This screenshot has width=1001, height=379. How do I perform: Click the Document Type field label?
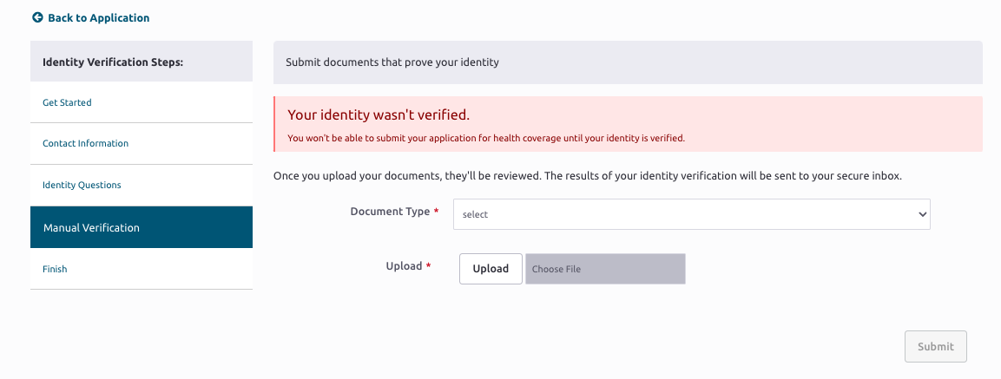(x=390, y=212)
